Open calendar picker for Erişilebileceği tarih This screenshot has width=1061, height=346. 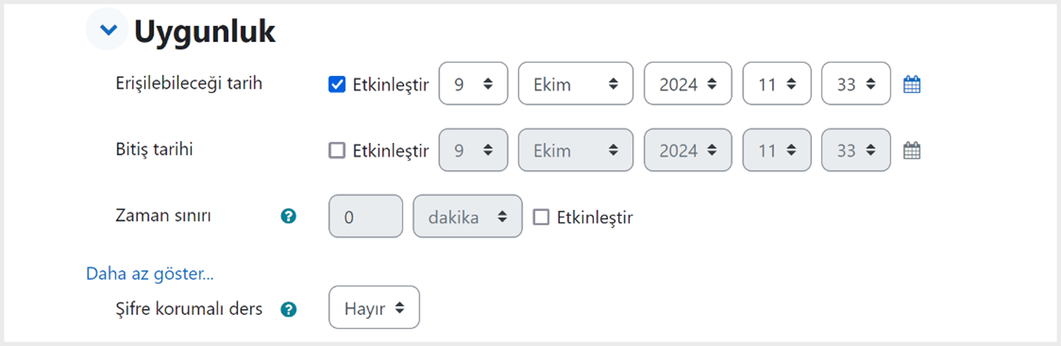tap(912, 84)
